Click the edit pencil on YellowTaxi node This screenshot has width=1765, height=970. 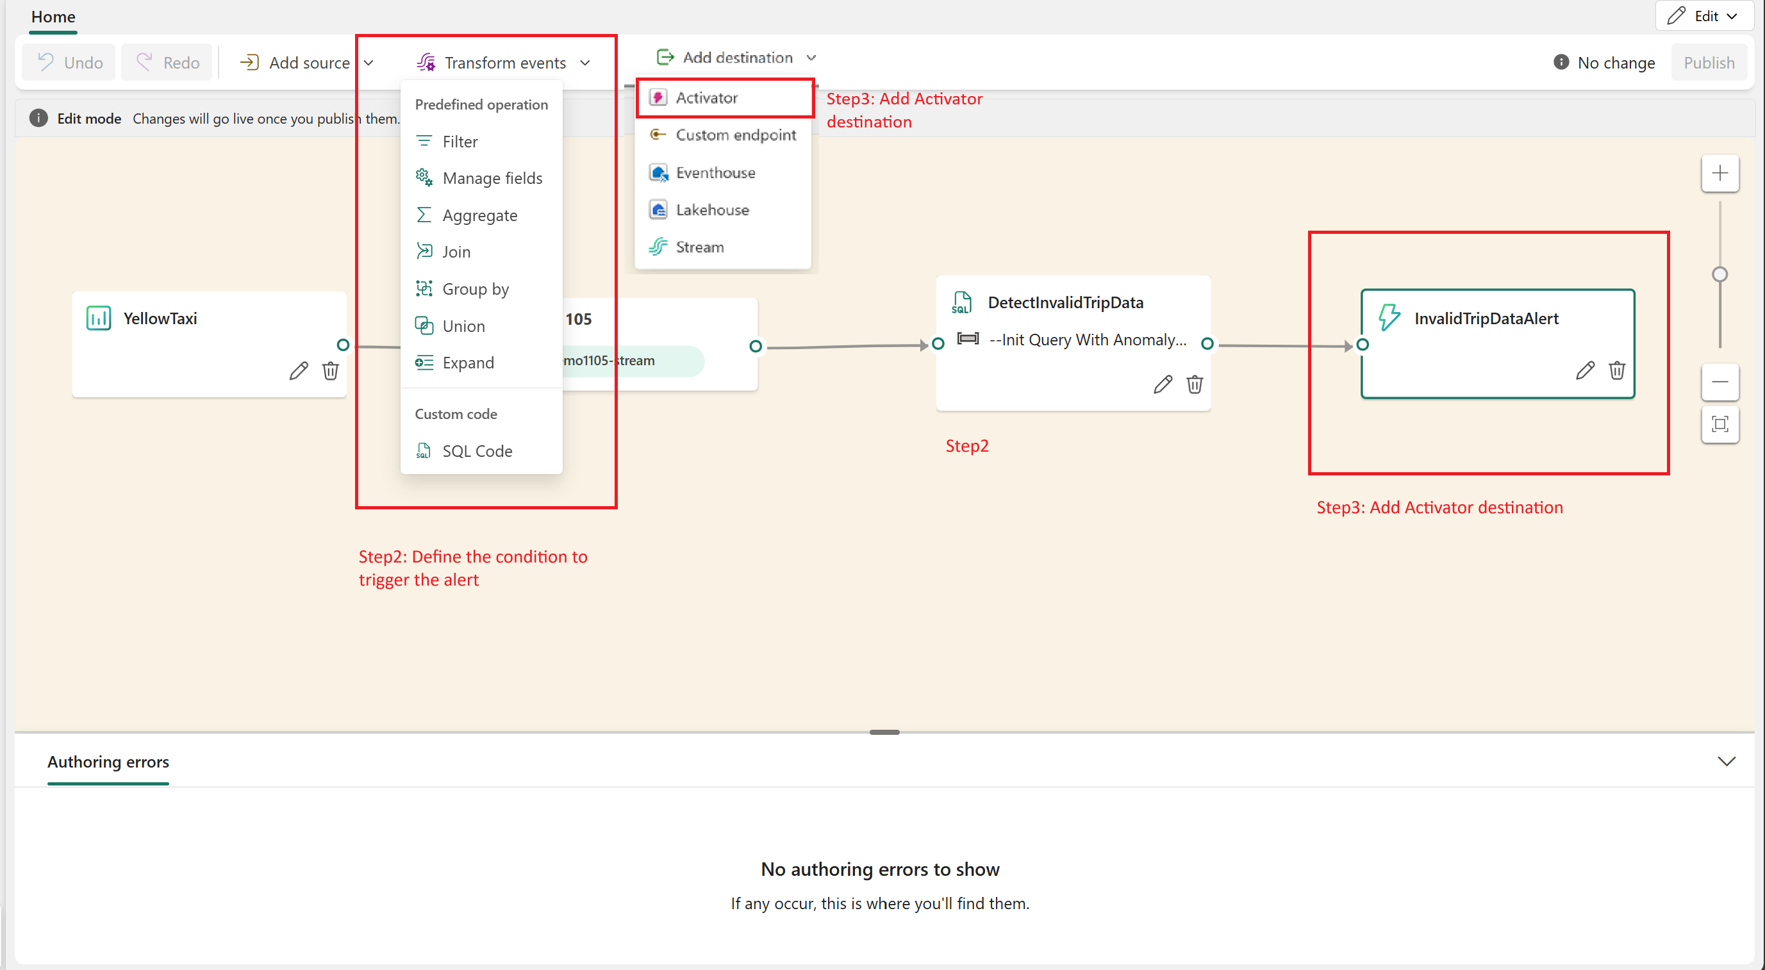(298, 370)
